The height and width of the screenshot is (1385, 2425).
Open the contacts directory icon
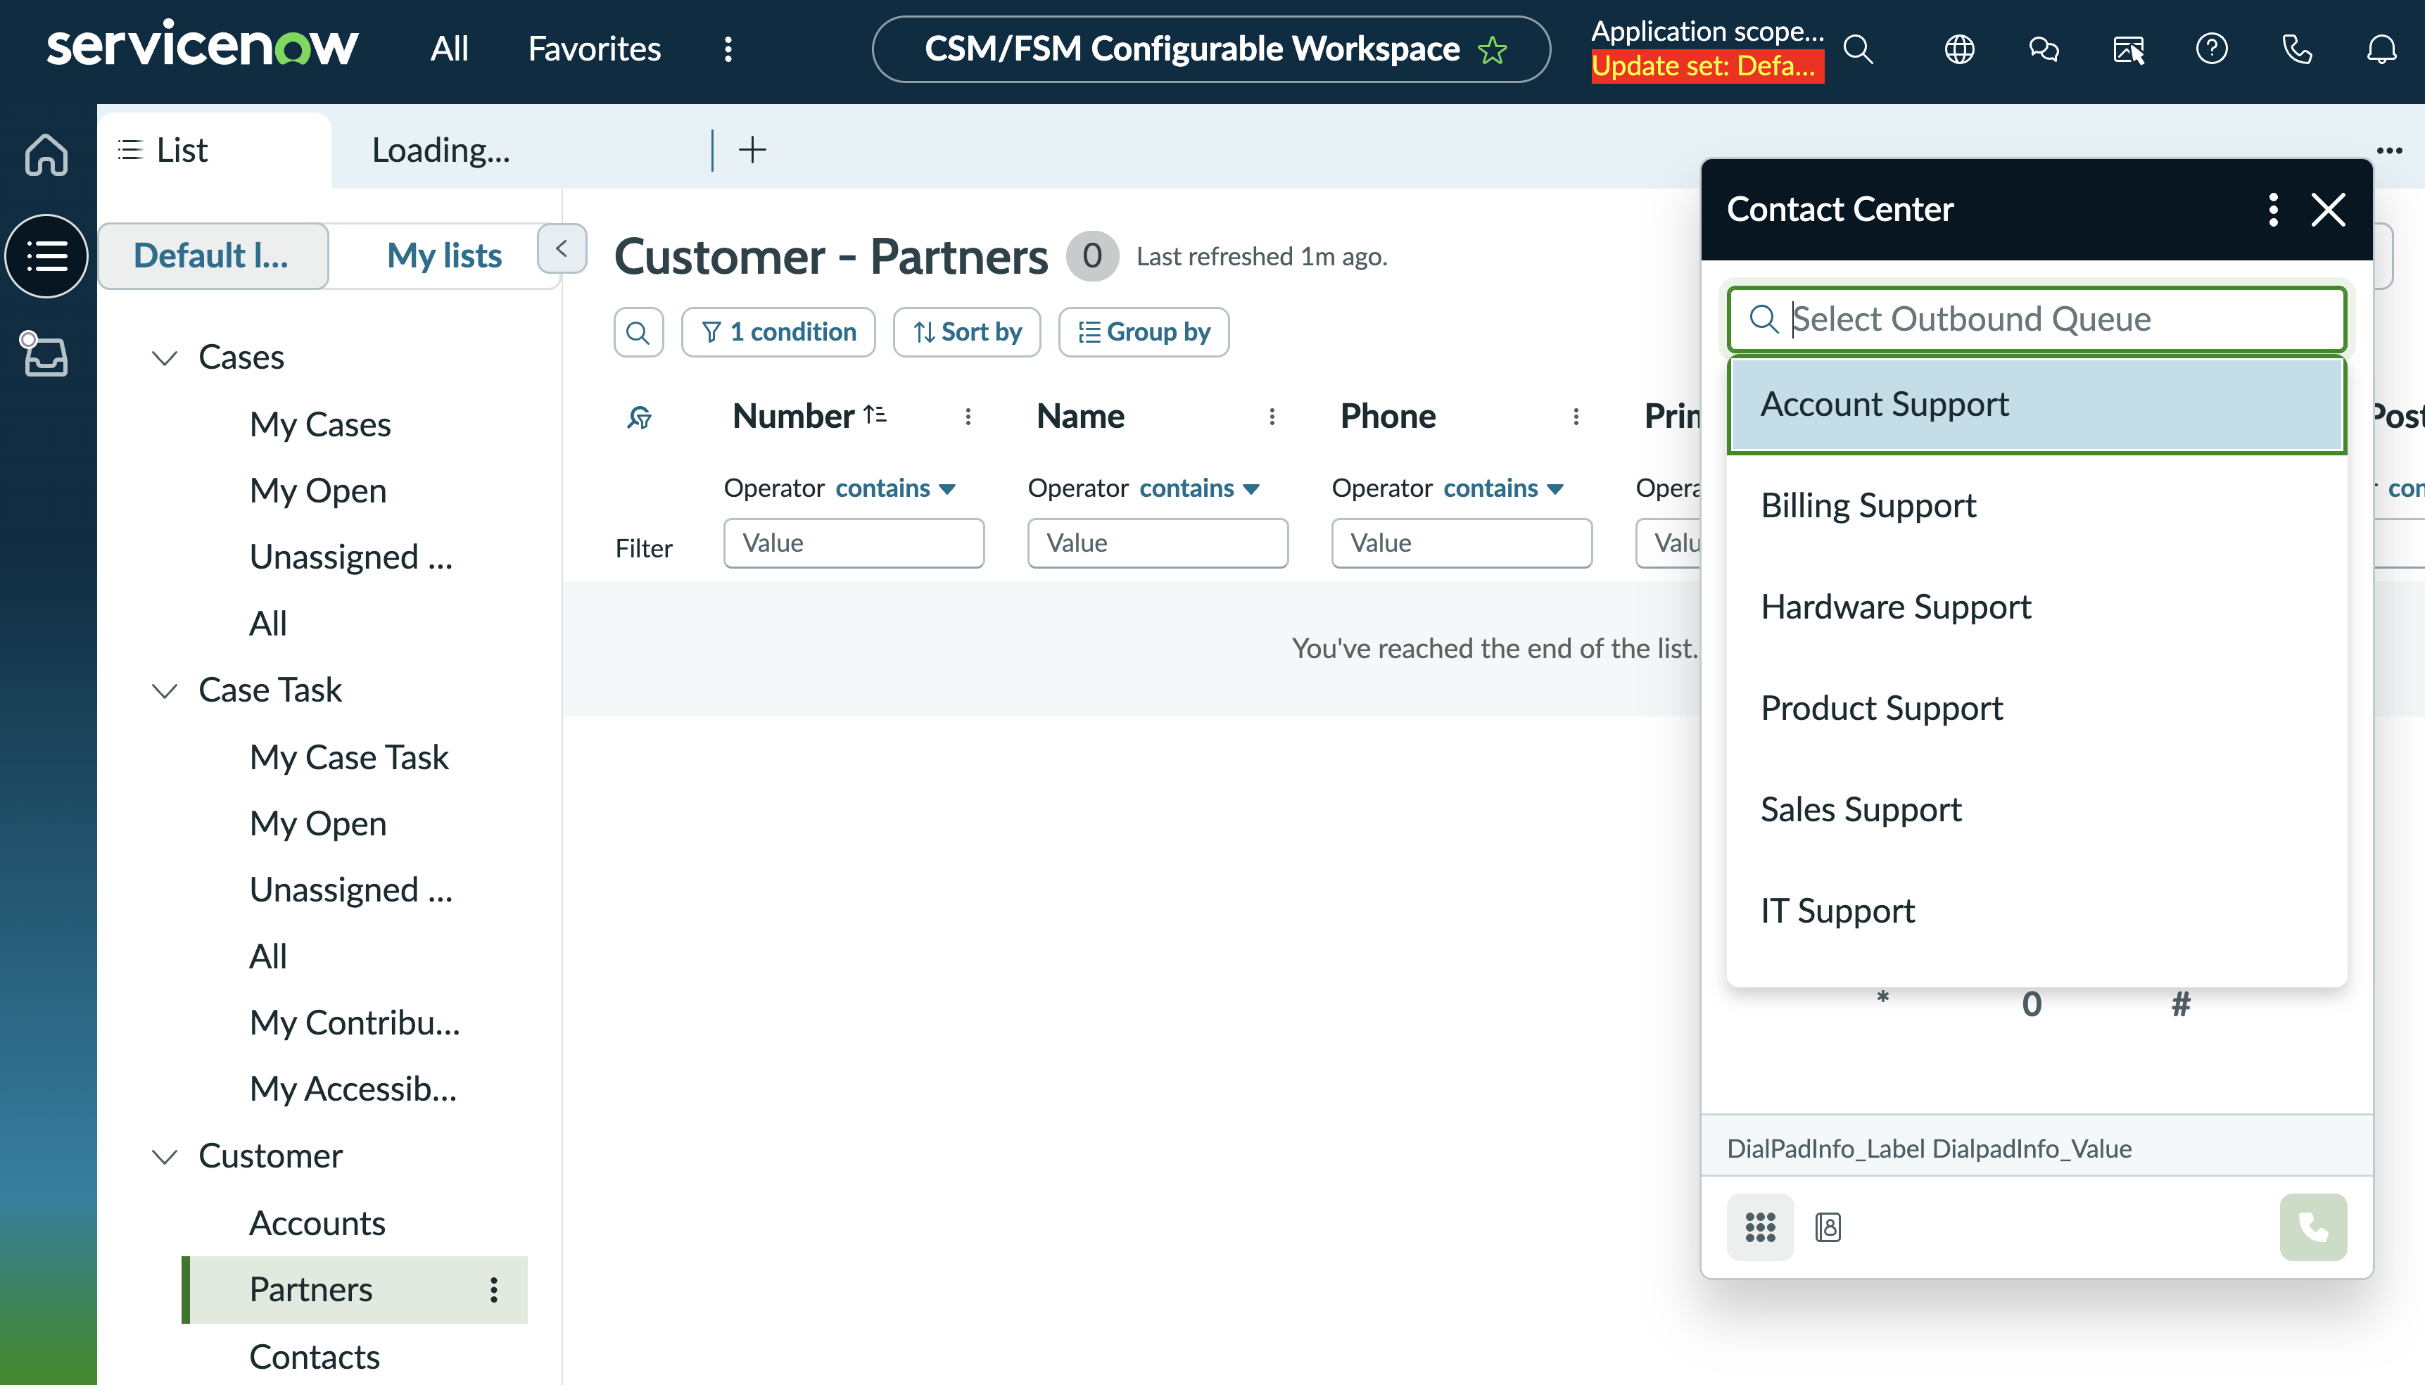click(x=1828, y=1227)
